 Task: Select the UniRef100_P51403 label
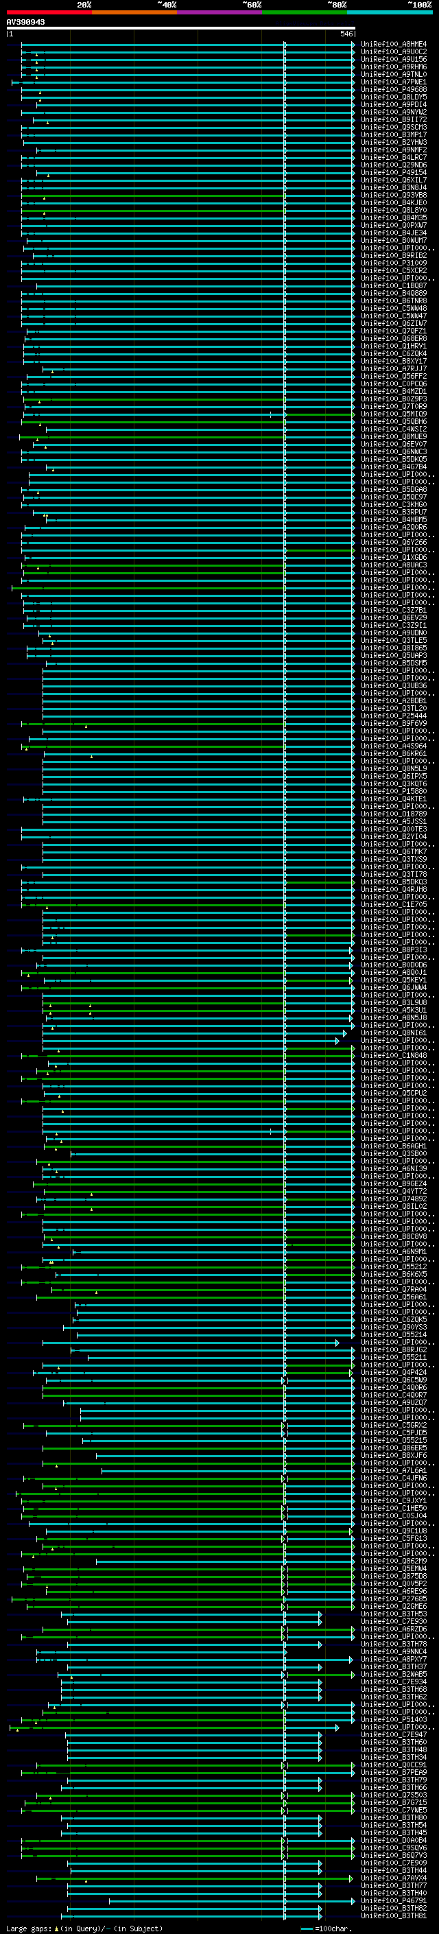point(393,1719)
